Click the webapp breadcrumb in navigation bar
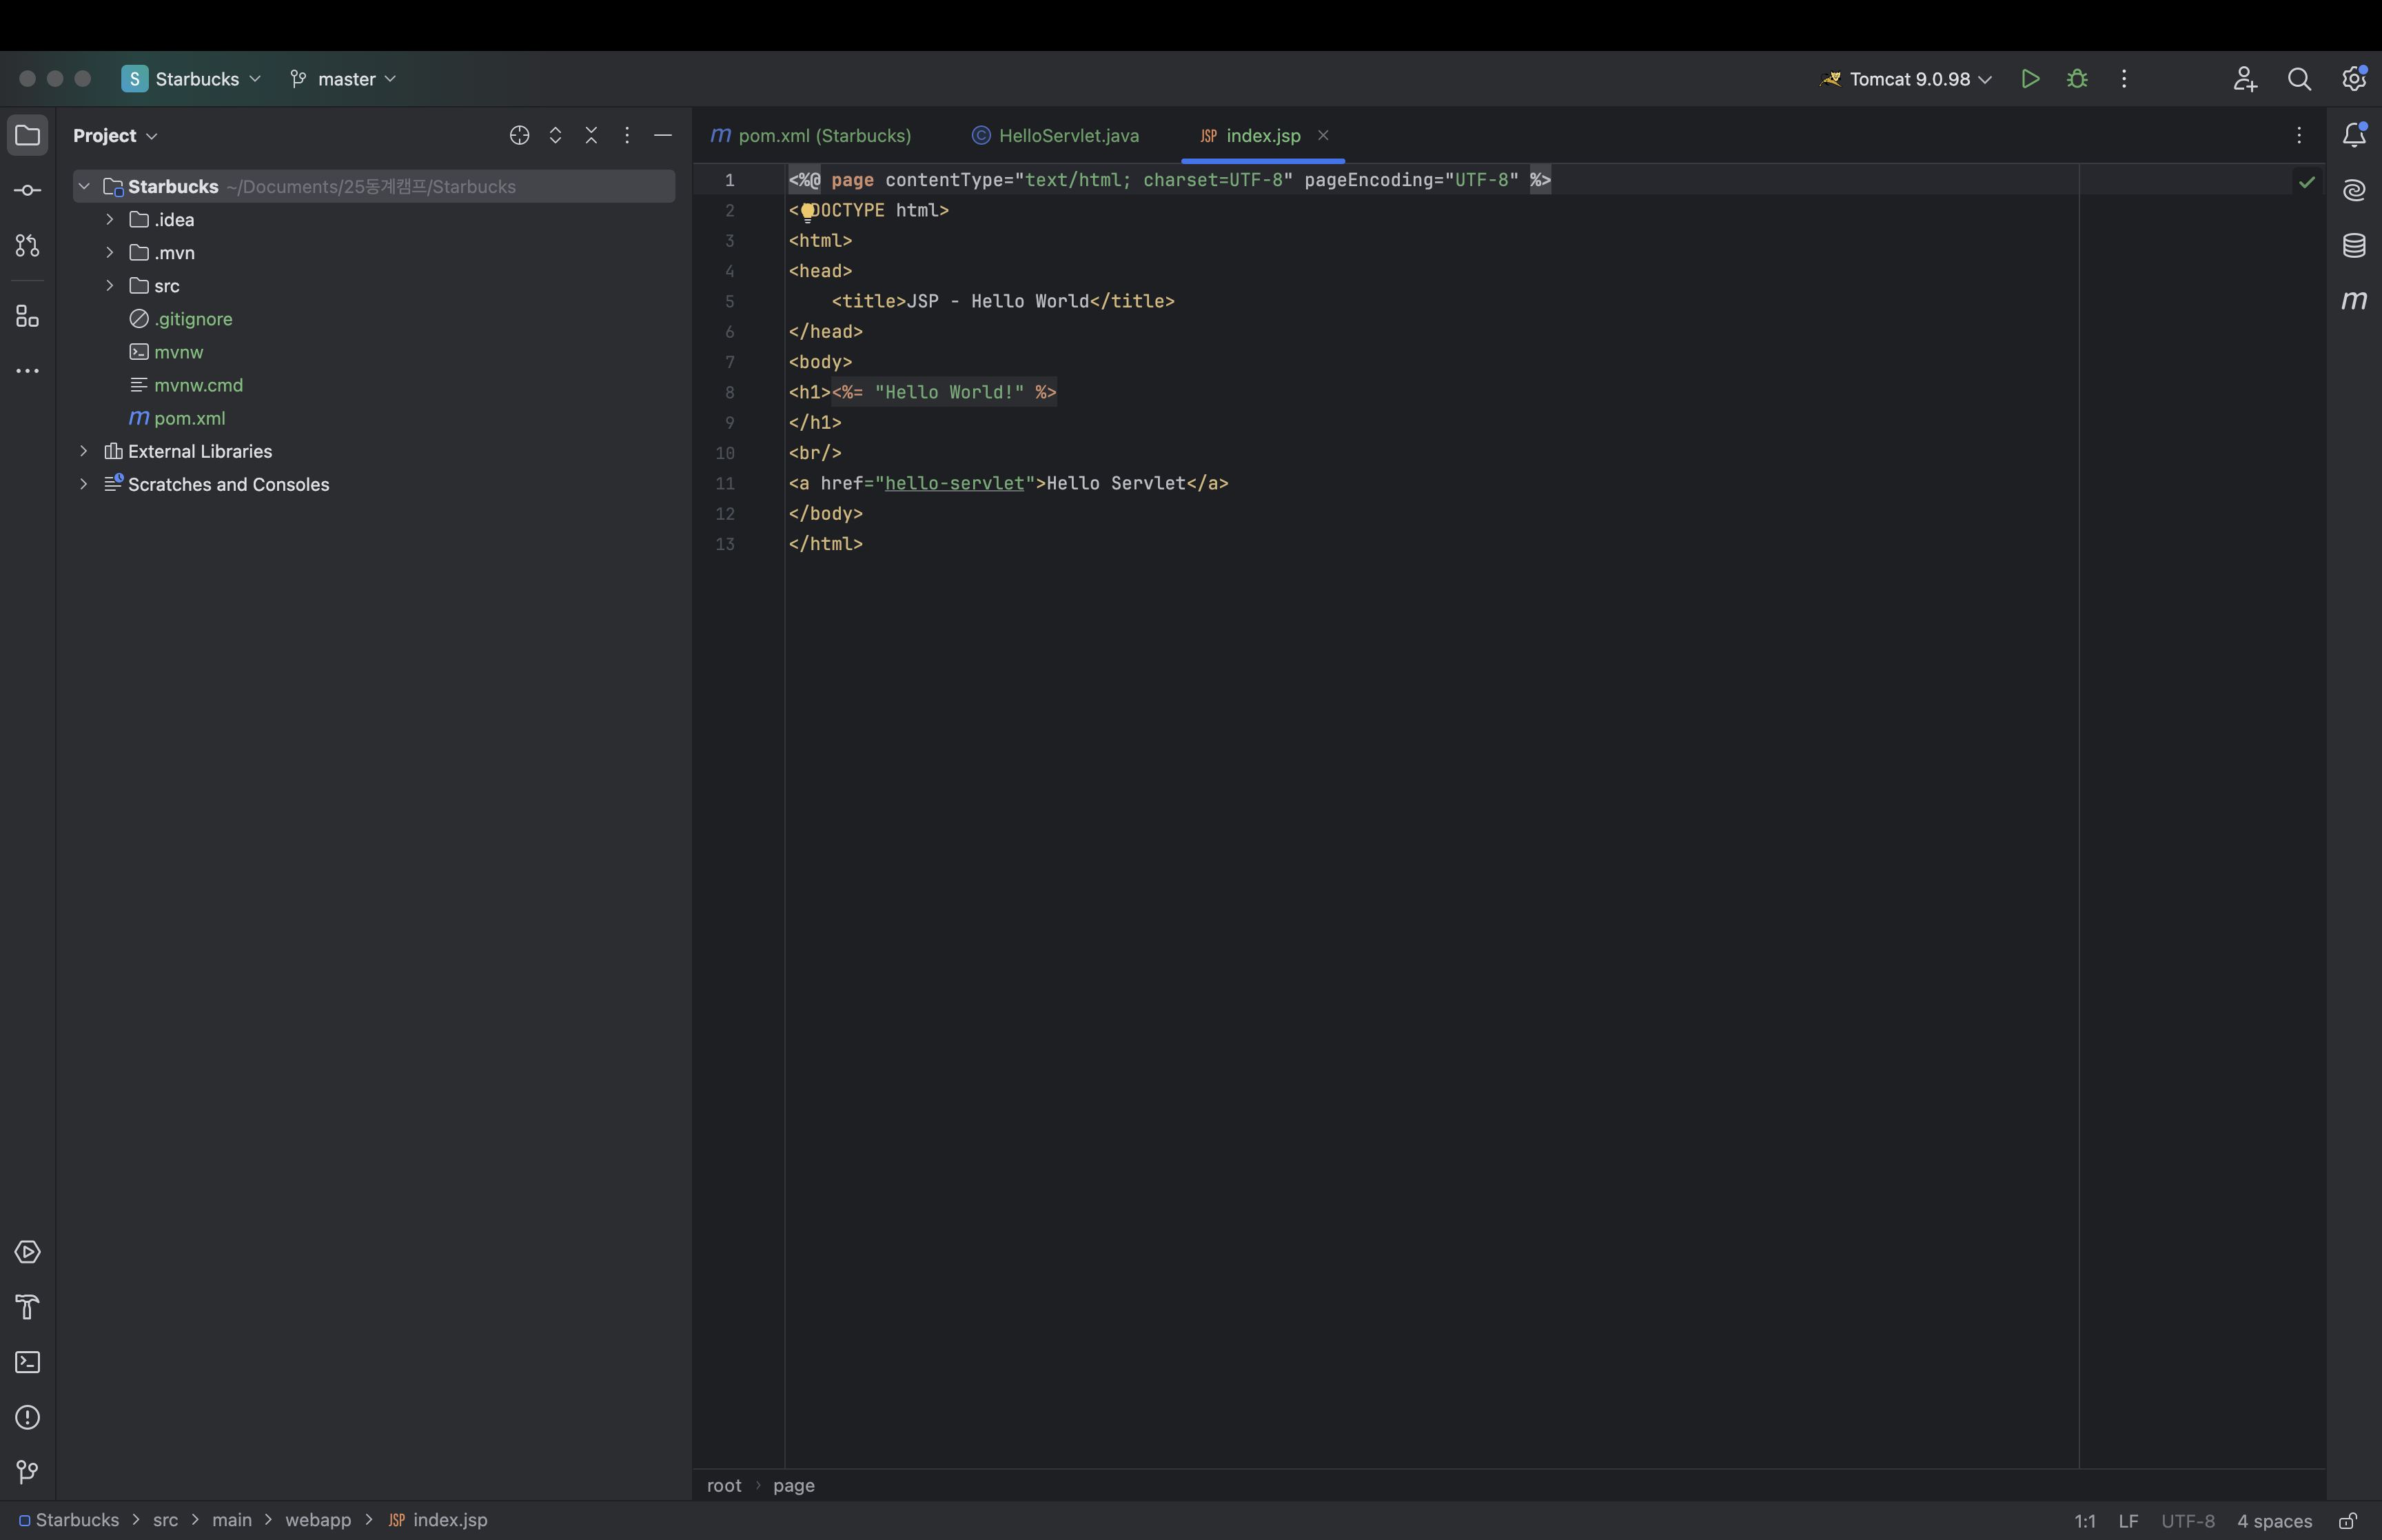The height and width of the screenshot is (1540, 2382). (318, 1520)
